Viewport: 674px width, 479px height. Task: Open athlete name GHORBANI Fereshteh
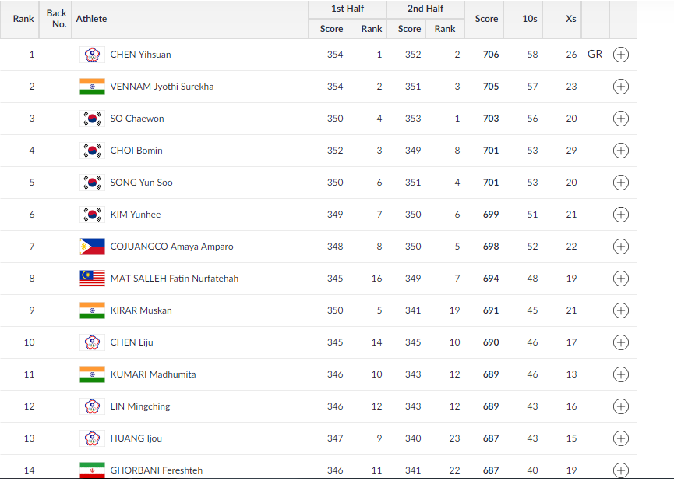(x=156, y=470)
